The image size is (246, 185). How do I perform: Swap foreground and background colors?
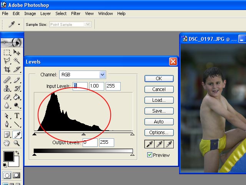[17, 153]
